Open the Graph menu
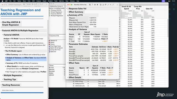177x99 pixels. pyautogui.click(x=45, y=1)
